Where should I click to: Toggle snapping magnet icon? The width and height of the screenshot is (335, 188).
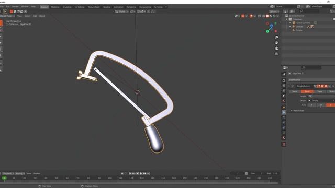tap(138, 11)
